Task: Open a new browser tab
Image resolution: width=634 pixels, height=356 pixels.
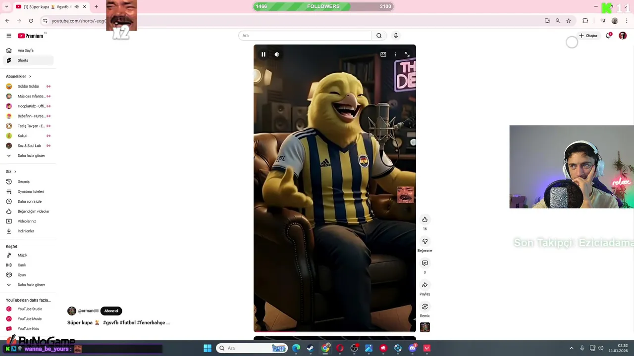Action: coord(96,6)
